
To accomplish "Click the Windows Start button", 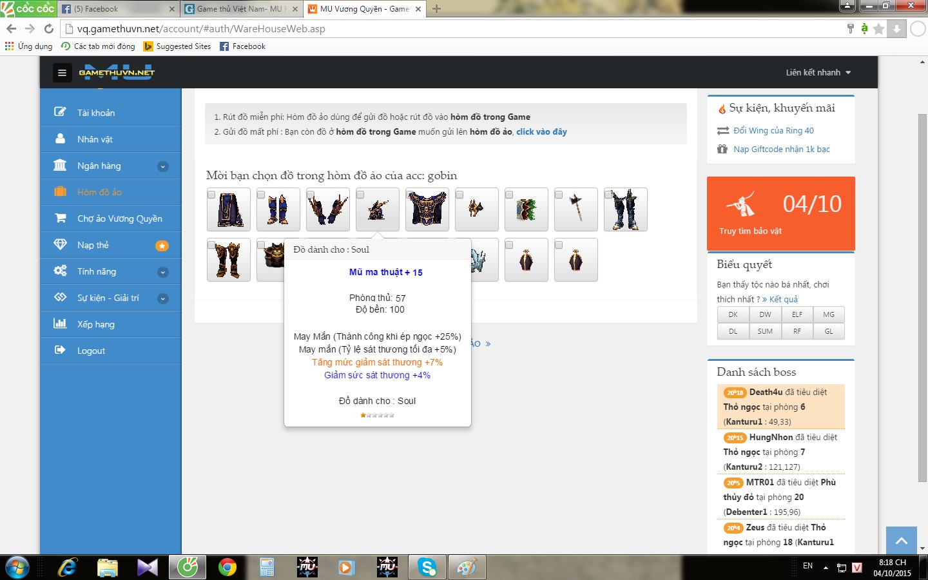I will pyautogui.click(x=17, y=567).
